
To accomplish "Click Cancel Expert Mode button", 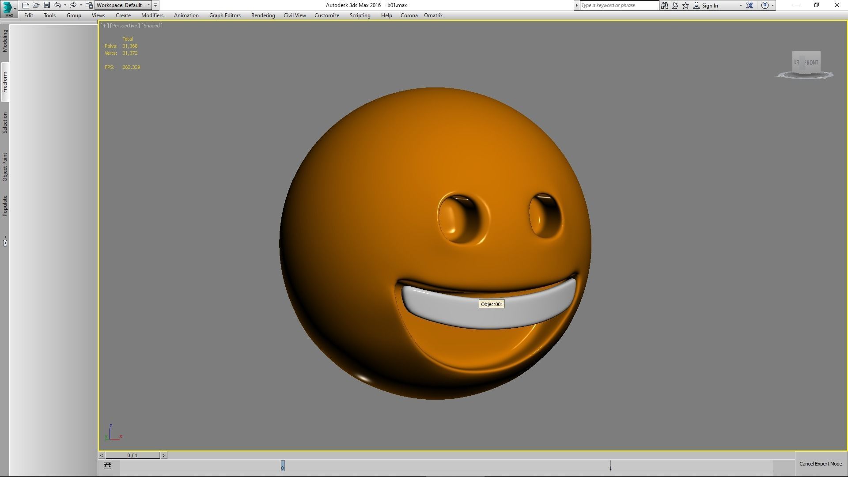I will pyautogui.click(x=821, y=464).
